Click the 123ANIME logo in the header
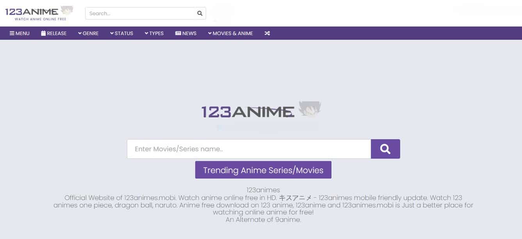This screenshot has height=239, width=522. [39, 13]
